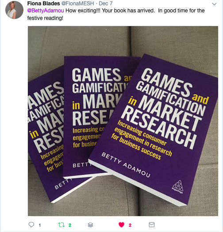Open Fiona Blades' profile avatar
The height and width of the screenshot is (232, 223).
point(14,10)
